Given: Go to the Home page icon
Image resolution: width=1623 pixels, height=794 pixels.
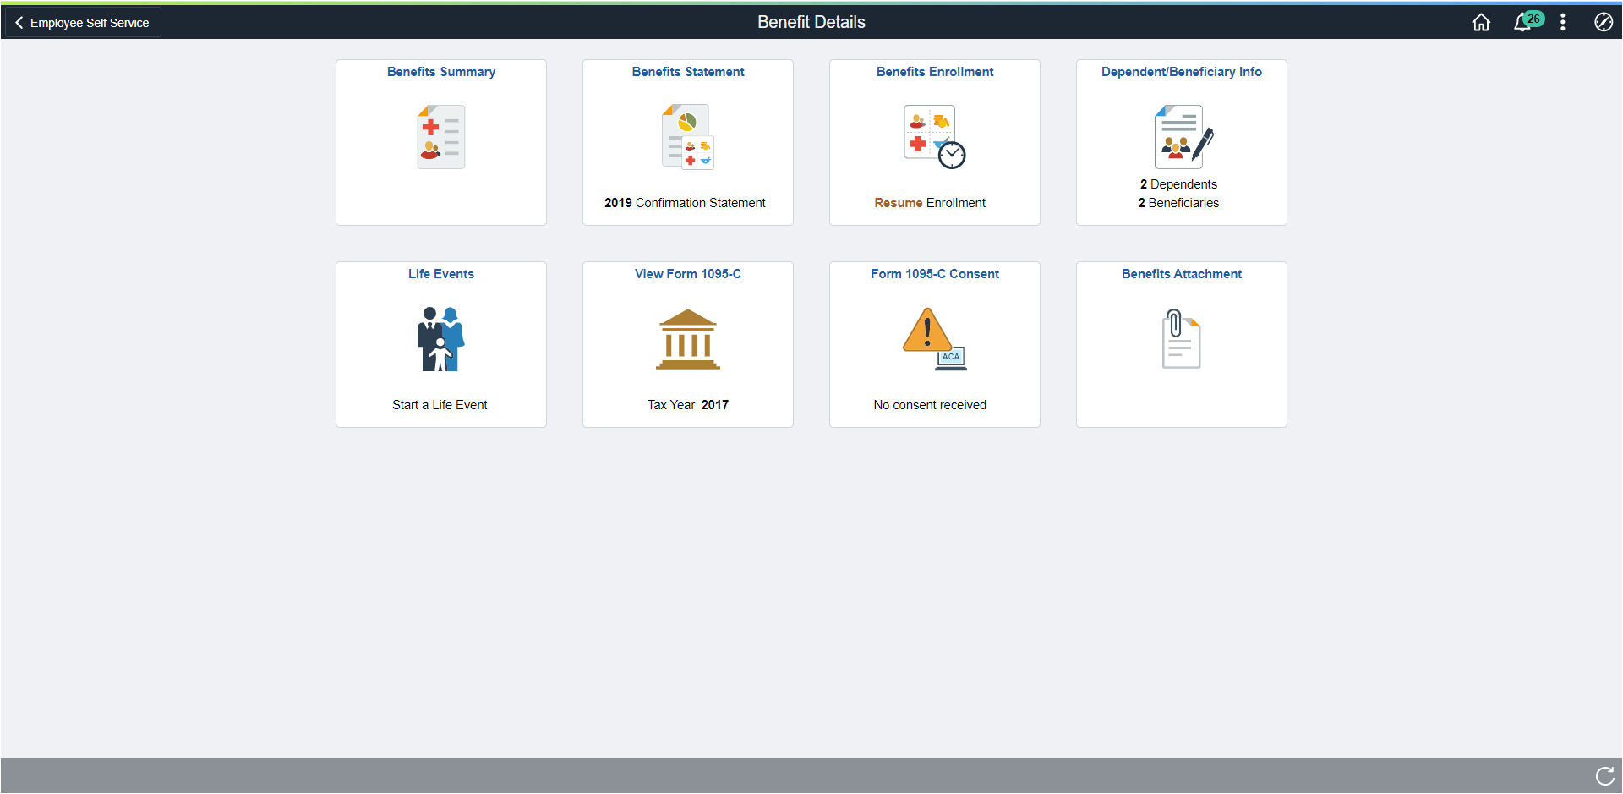Looking at the screenshot, I should click(1481, 23).
